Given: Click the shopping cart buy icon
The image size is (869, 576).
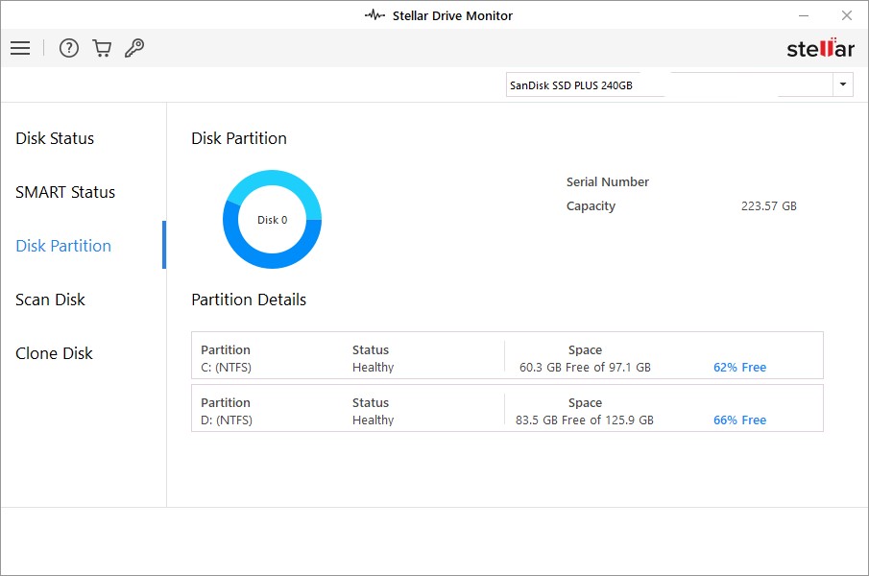Looking at the screenshot, I should click(x=102, y=48).
